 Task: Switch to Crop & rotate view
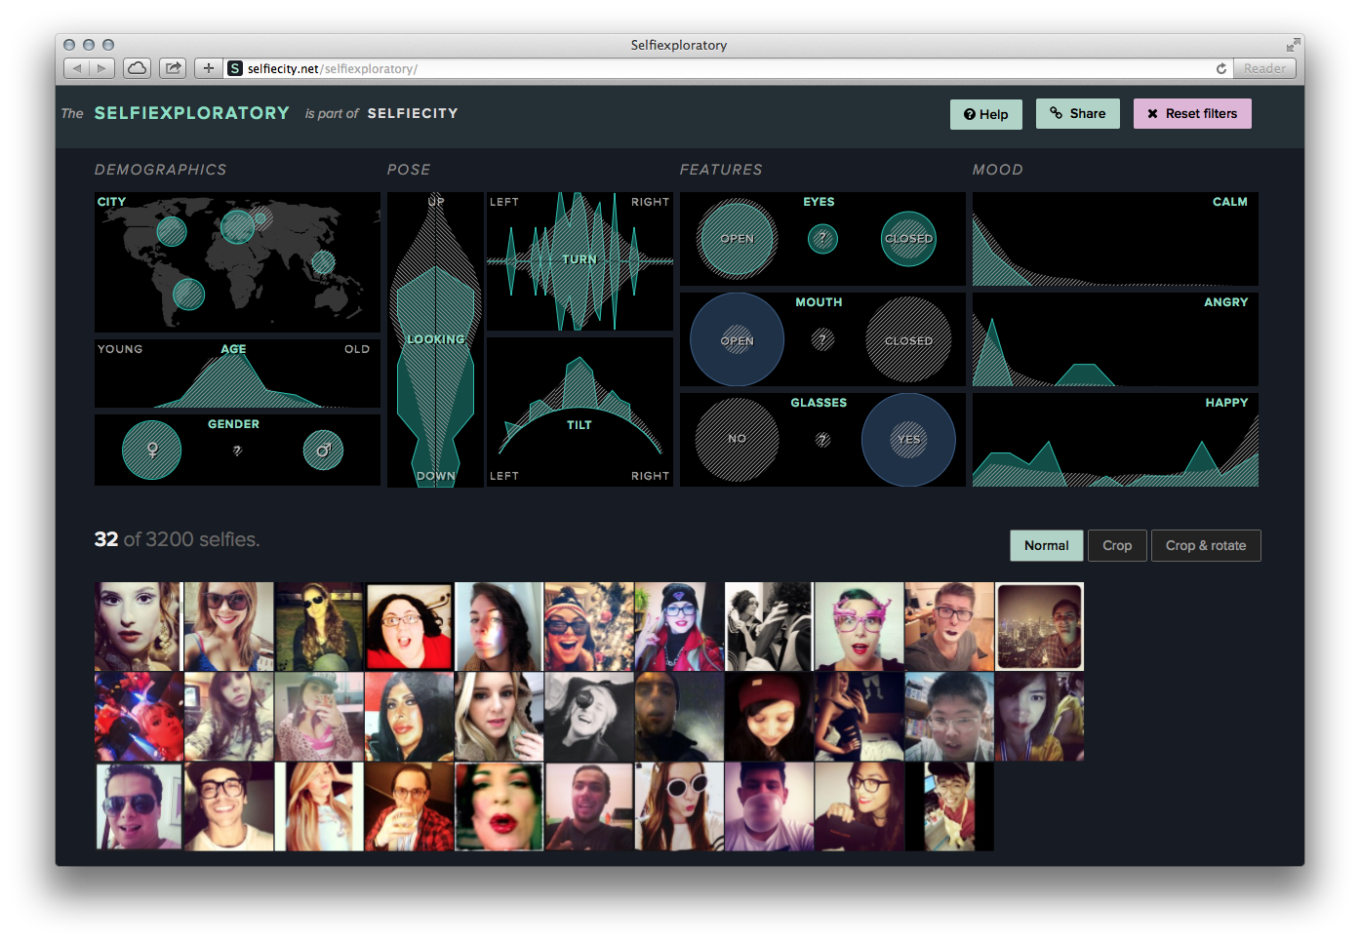coord(1206,545)
